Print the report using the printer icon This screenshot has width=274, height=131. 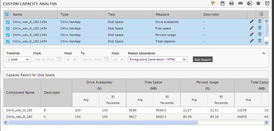click(232, 3)
